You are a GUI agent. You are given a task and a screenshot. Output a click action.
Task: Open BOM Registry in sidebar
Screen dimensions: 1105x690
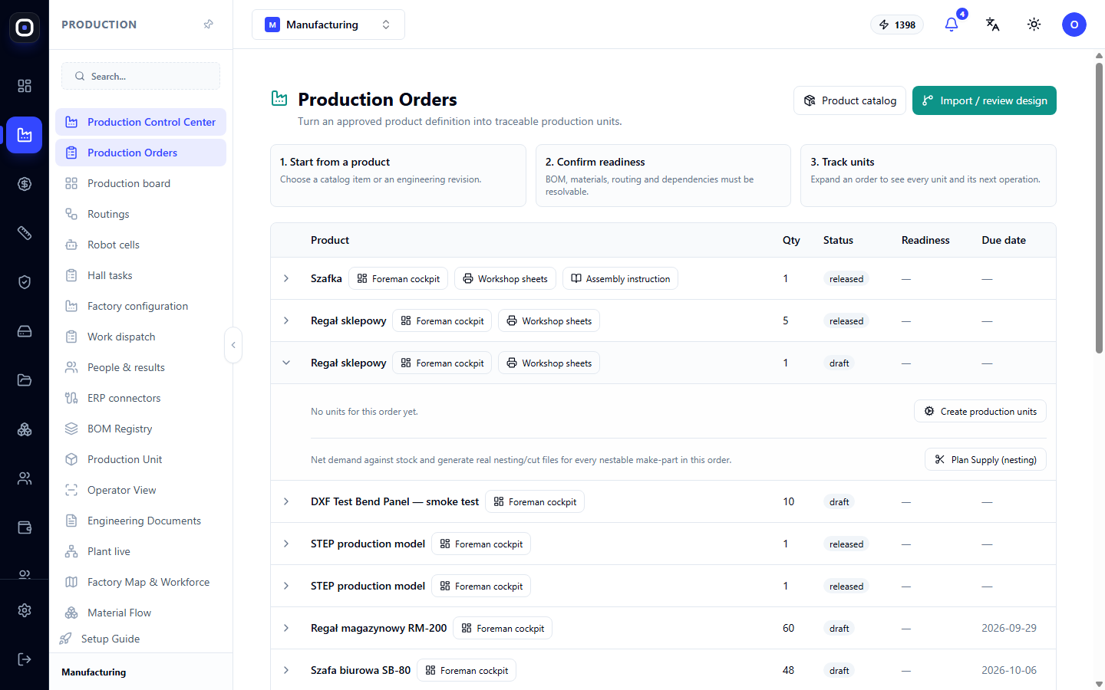tap(140, 429)
